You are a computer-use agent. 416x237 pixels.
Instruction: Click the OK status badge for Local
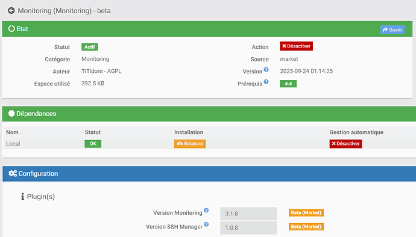coord(93,144)
